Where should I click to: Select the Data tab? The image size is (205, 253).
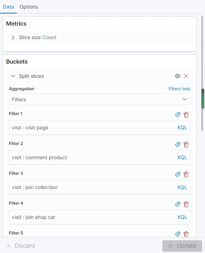click(x=9, y=7)
